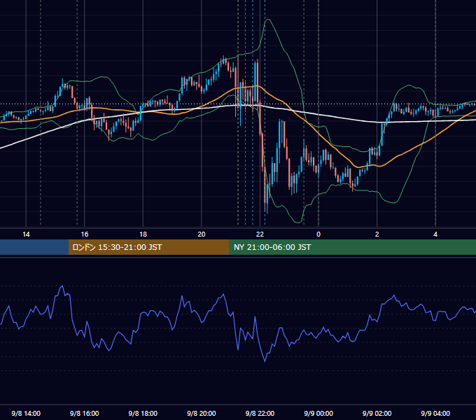The width and height of the screenshot is (476, 420).
Task: Click the 9/9 00:00 label on indicator axis
Action: 318,413
